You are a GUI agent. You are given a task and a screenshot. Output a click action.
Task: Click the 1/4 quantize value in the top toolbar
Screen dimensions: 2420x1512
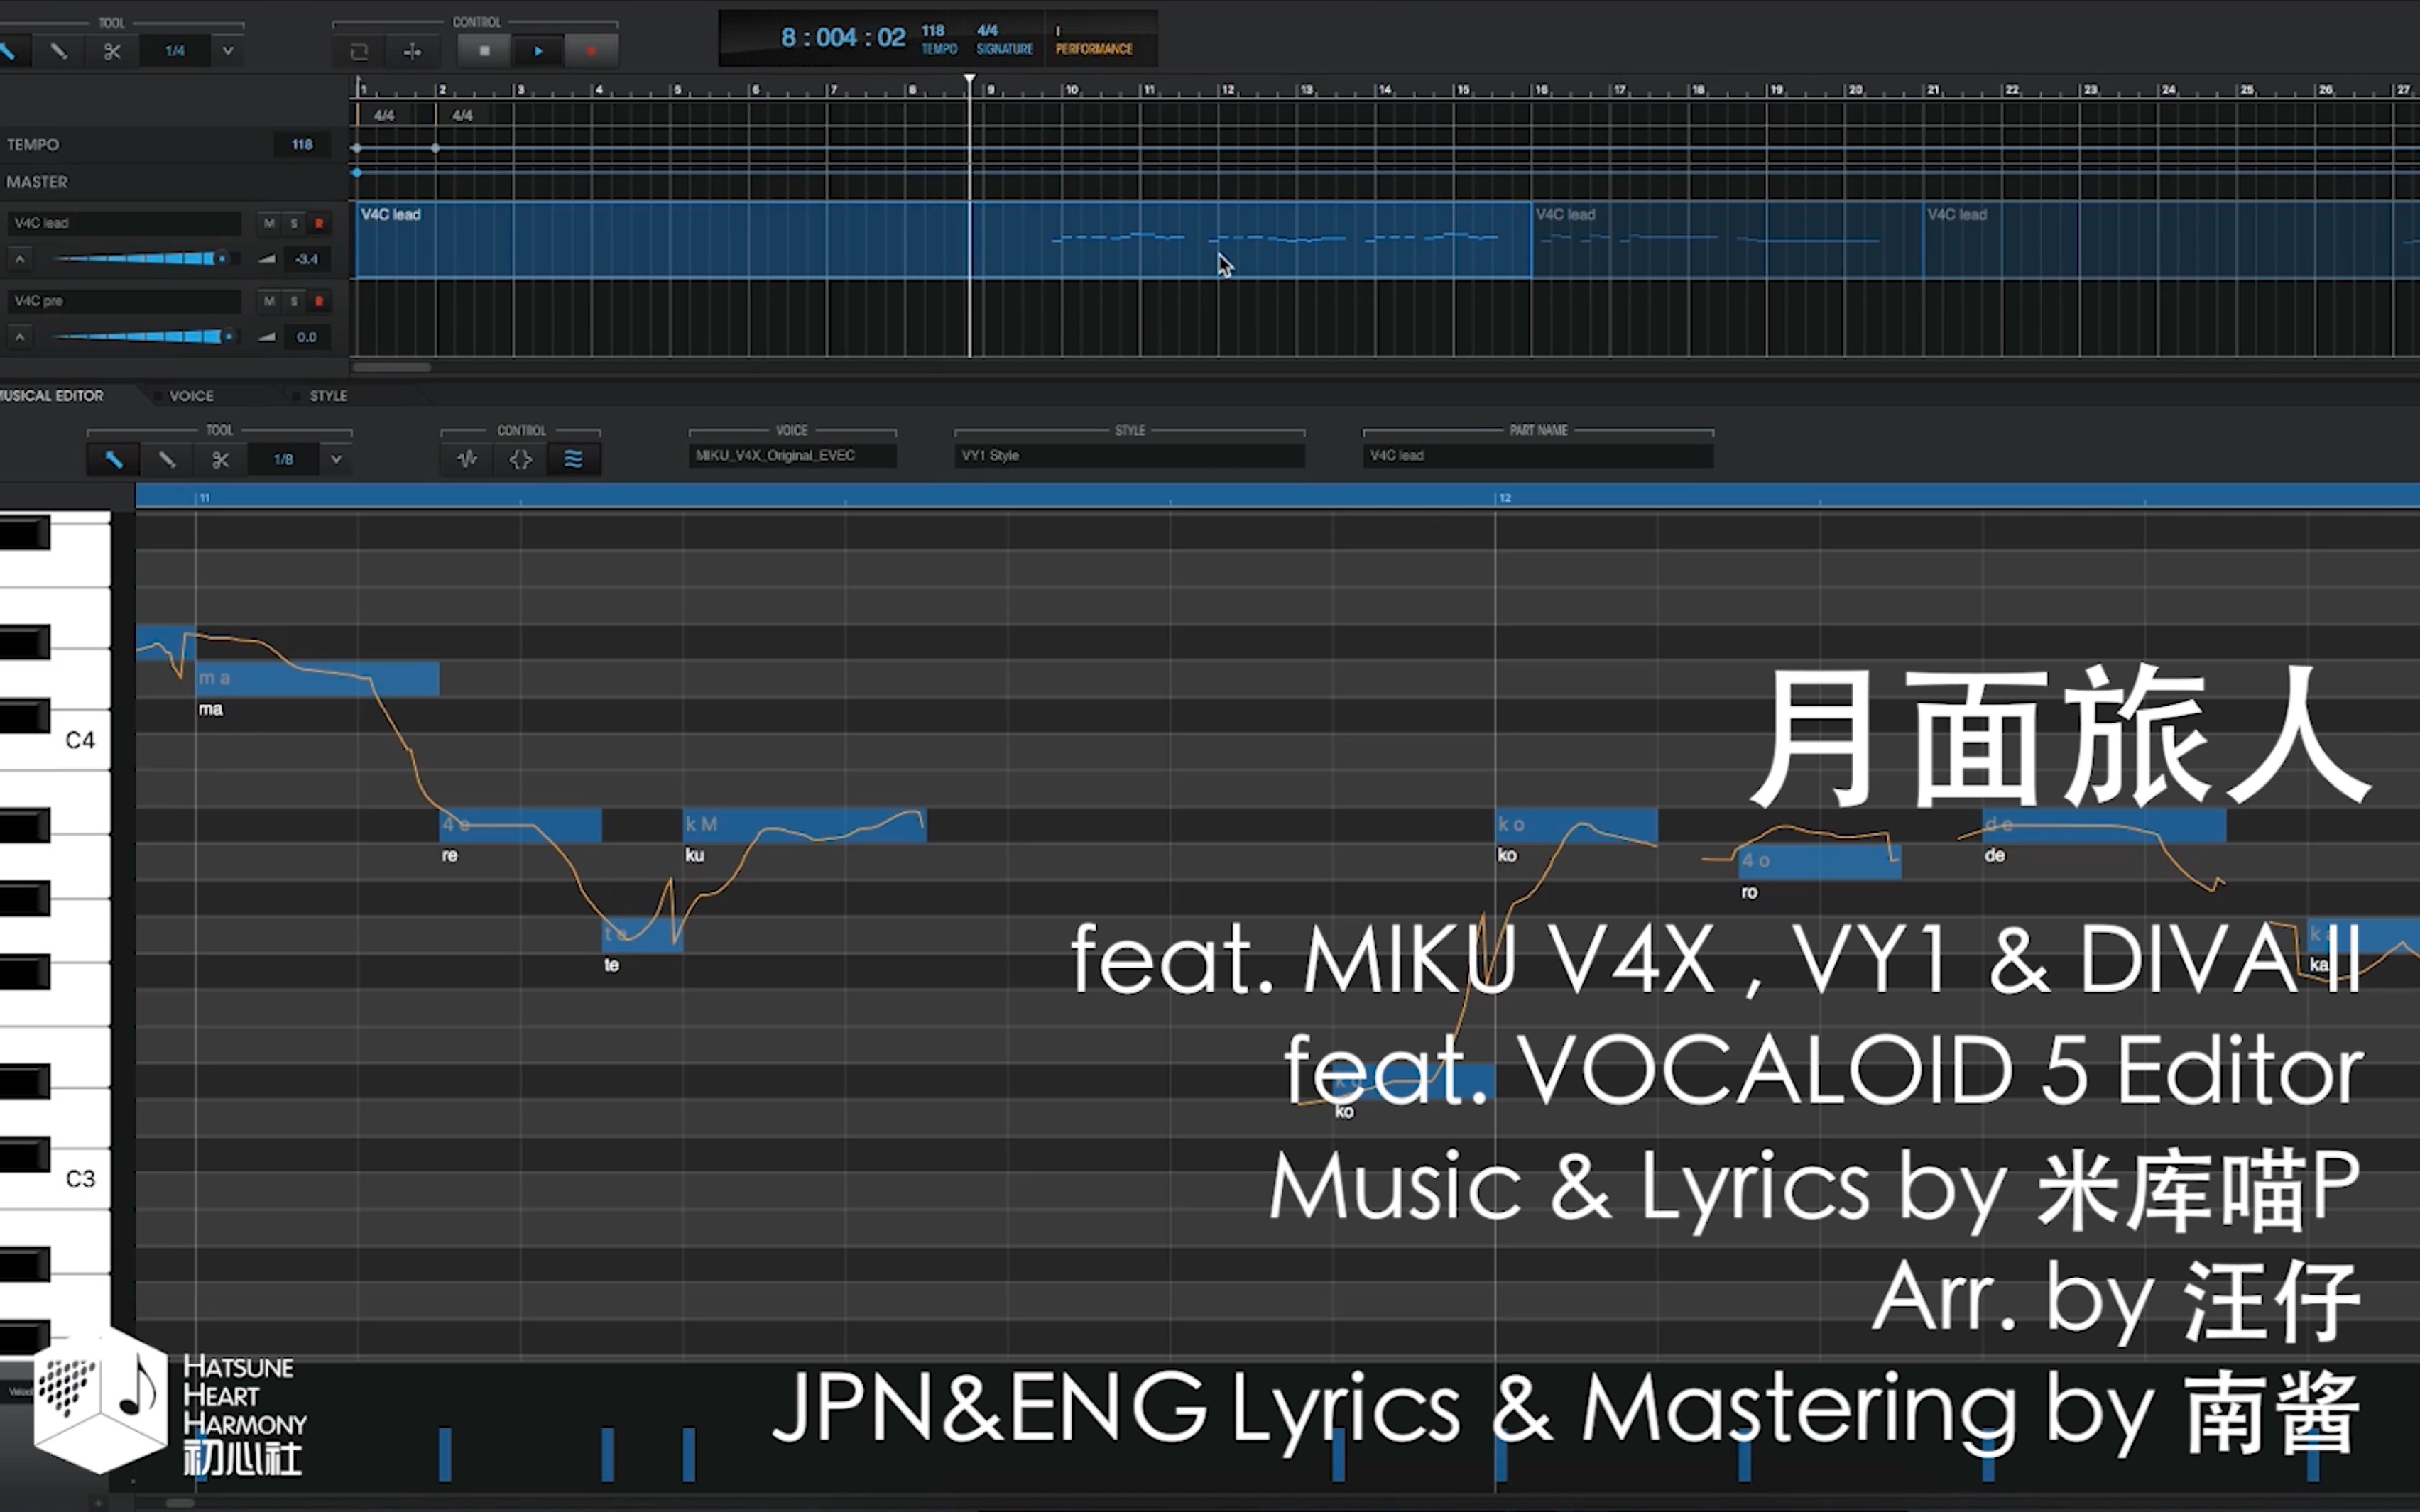coord(175,50)
